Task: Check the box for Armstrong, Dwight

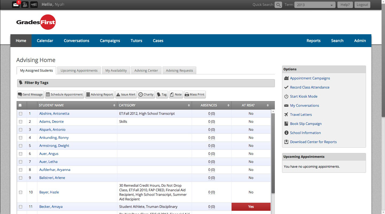Action: (x=21, y=146)
